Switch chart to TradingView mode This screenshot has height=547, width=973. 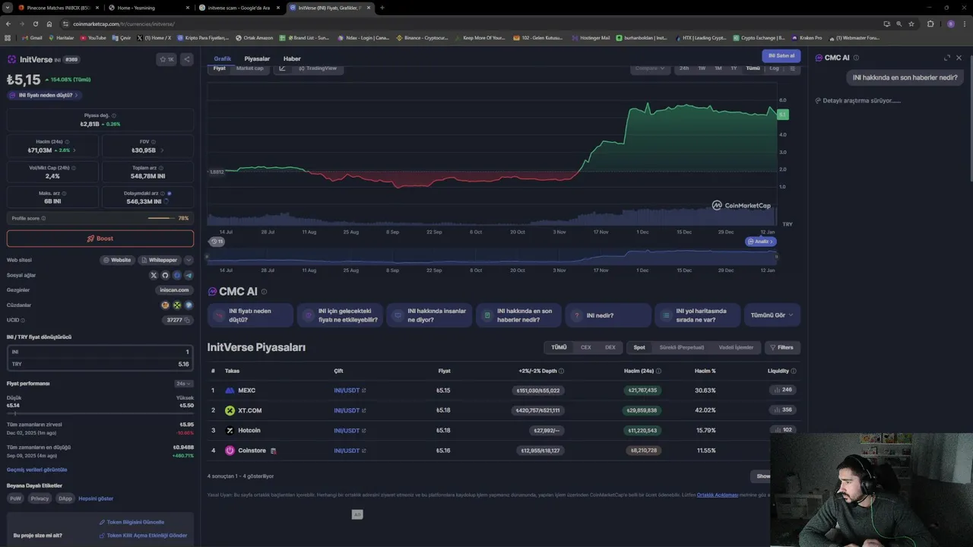pyautogui.click(x=317, y=68)
